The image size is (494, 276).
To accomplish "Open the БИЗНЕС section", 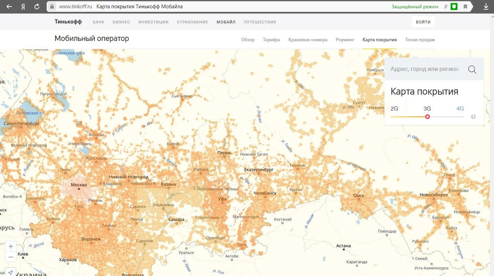I will (121, 22).
